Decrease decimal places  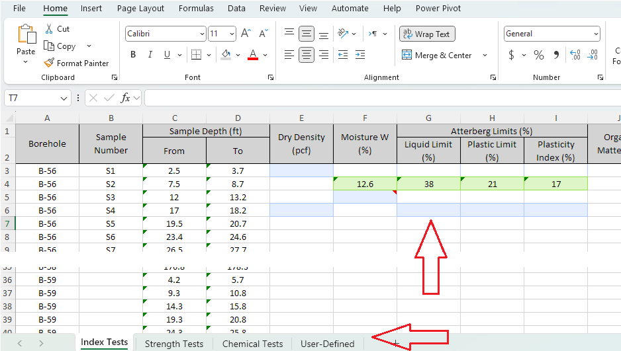[593, 55]
